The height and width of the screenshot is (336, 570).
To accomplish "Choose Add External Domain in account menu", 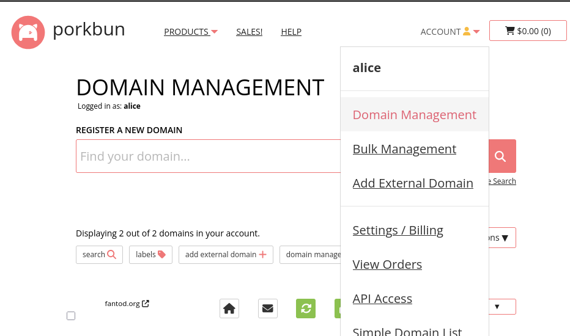I will (413, 183).
